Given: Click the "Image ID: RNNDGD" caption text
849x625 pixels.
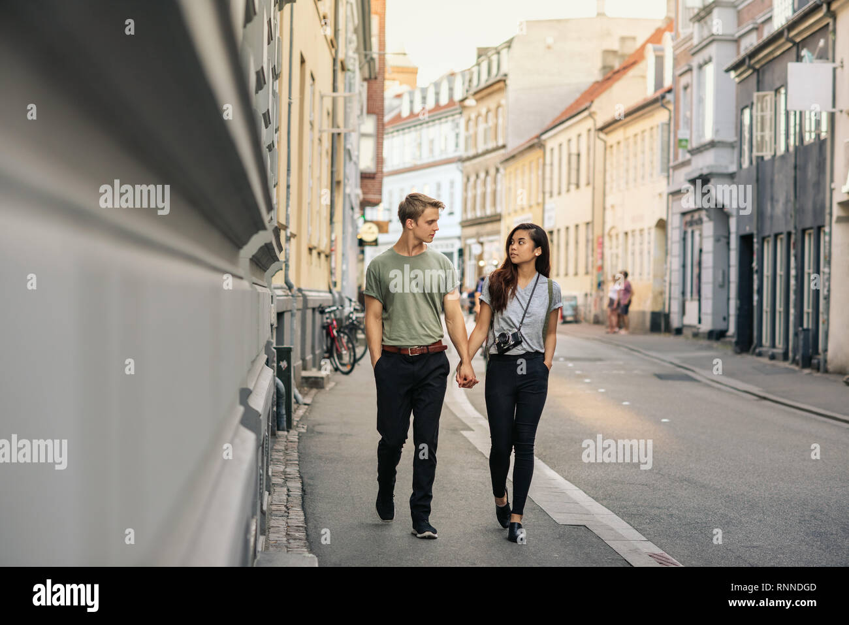Looking at the screenshot, I should click(x=774, y=587).
